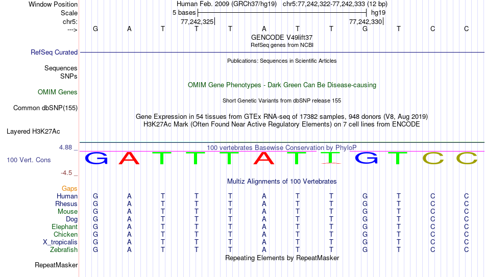The width and height of the screenshot is (485, 277).
Task: Click the hg19 label beside the scale bar
Action: (x=378, y=13)
